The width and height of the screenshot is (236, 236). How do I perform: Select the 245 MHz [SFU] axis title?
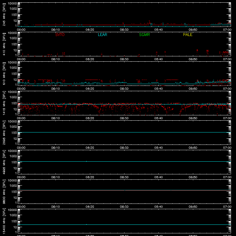click(4, 14)
